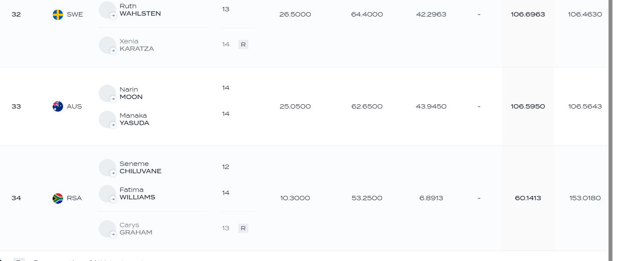This screenshot has height=261, width=622.
Task: Open Seneme Chiluvane's athlete profile avatar
Action: (x=107, y=168)
